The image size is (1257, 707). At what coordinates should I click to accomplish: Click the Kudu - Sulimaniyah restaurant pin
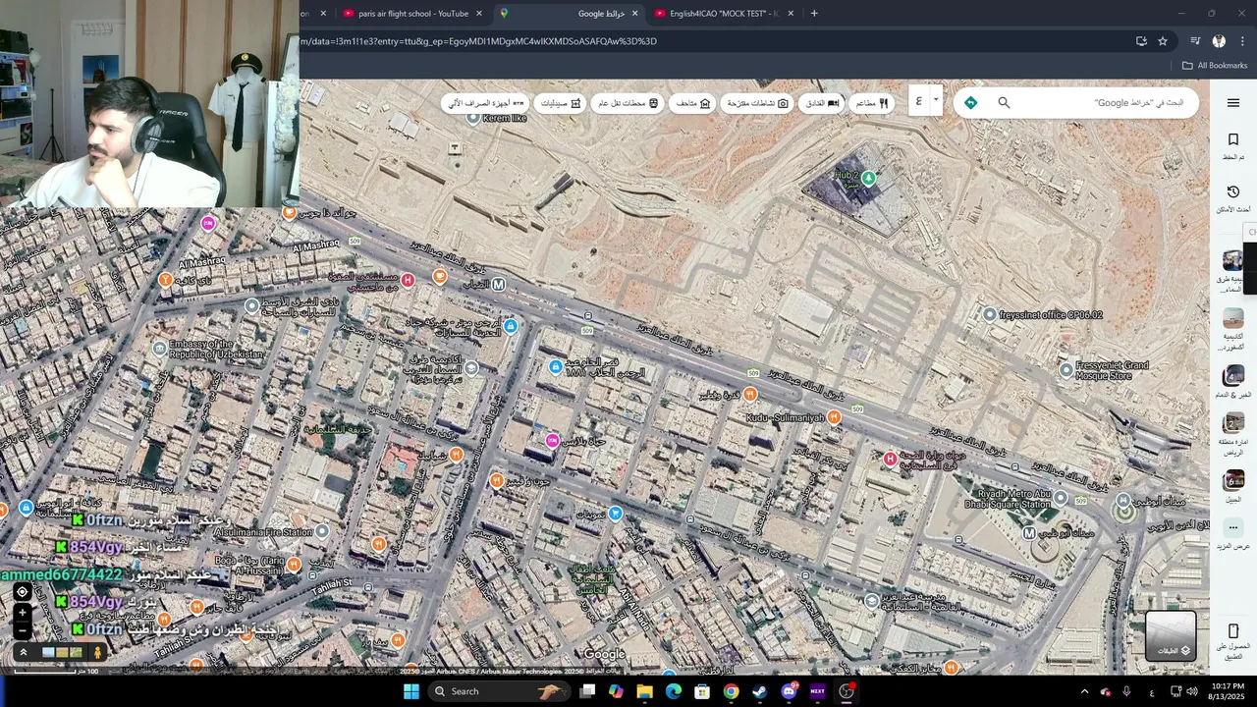(x=834, y=417)
